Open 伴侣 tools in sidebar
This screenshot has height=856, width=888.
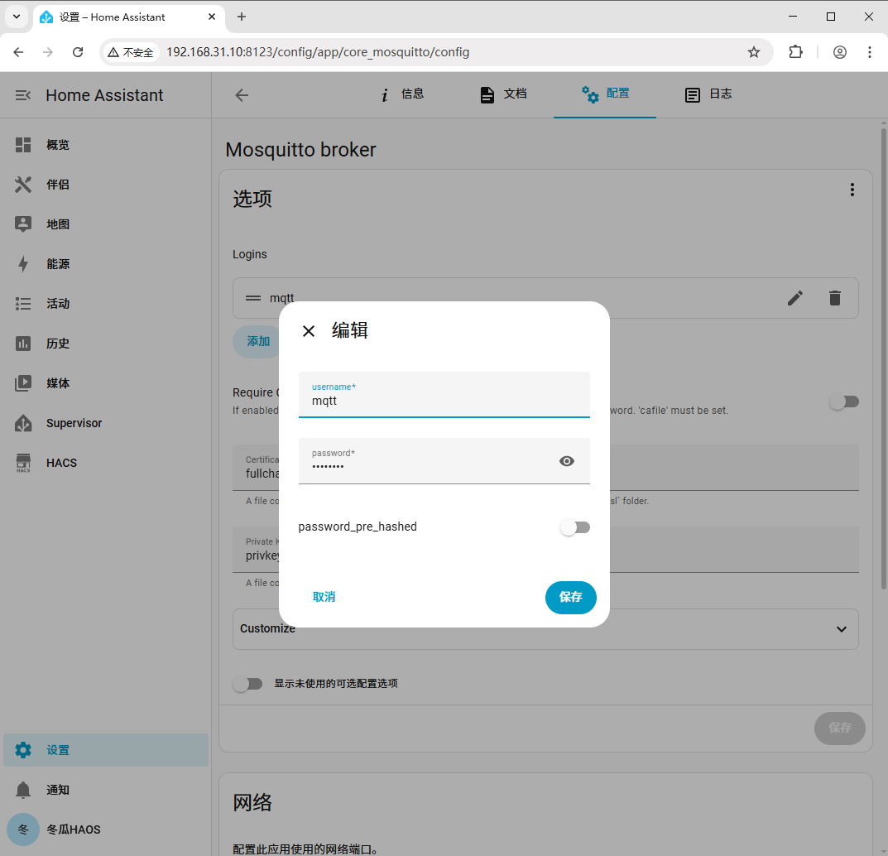[x=106, y=185]
